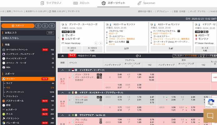217x125 pixels.
Task: Open the stats icon for ラツィオ U20
Action: click(101, 100)
